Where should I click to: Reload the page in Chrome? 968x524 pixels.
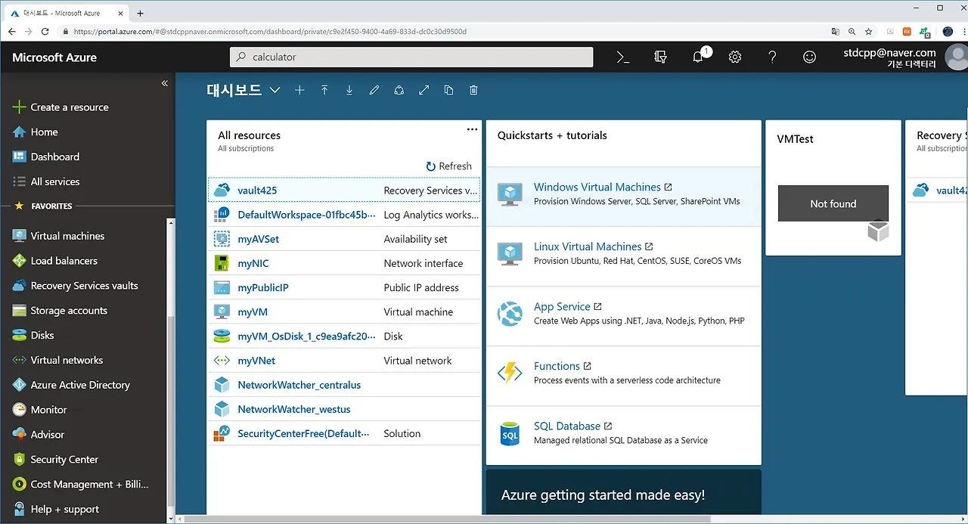45,32
